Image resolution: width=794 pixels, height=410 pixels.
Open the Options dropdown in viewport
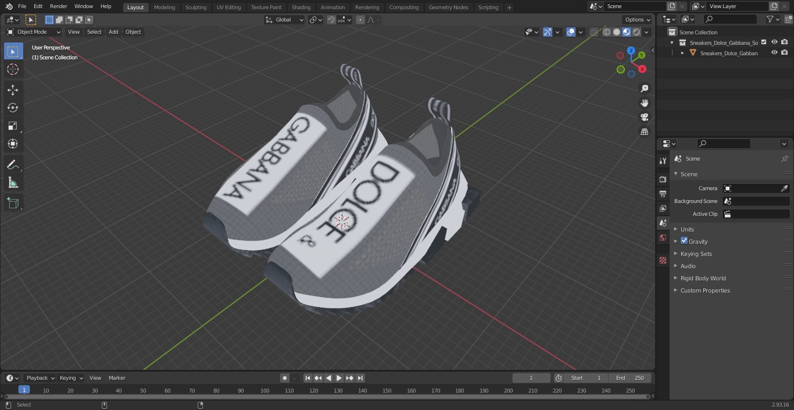point(638,20)
